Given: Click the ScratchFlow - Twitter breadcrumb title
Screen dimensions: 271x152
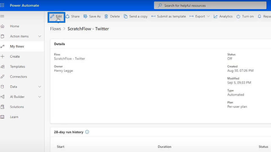Looking at the screenshot, I should pyautogui.click(x=88, y=29).
